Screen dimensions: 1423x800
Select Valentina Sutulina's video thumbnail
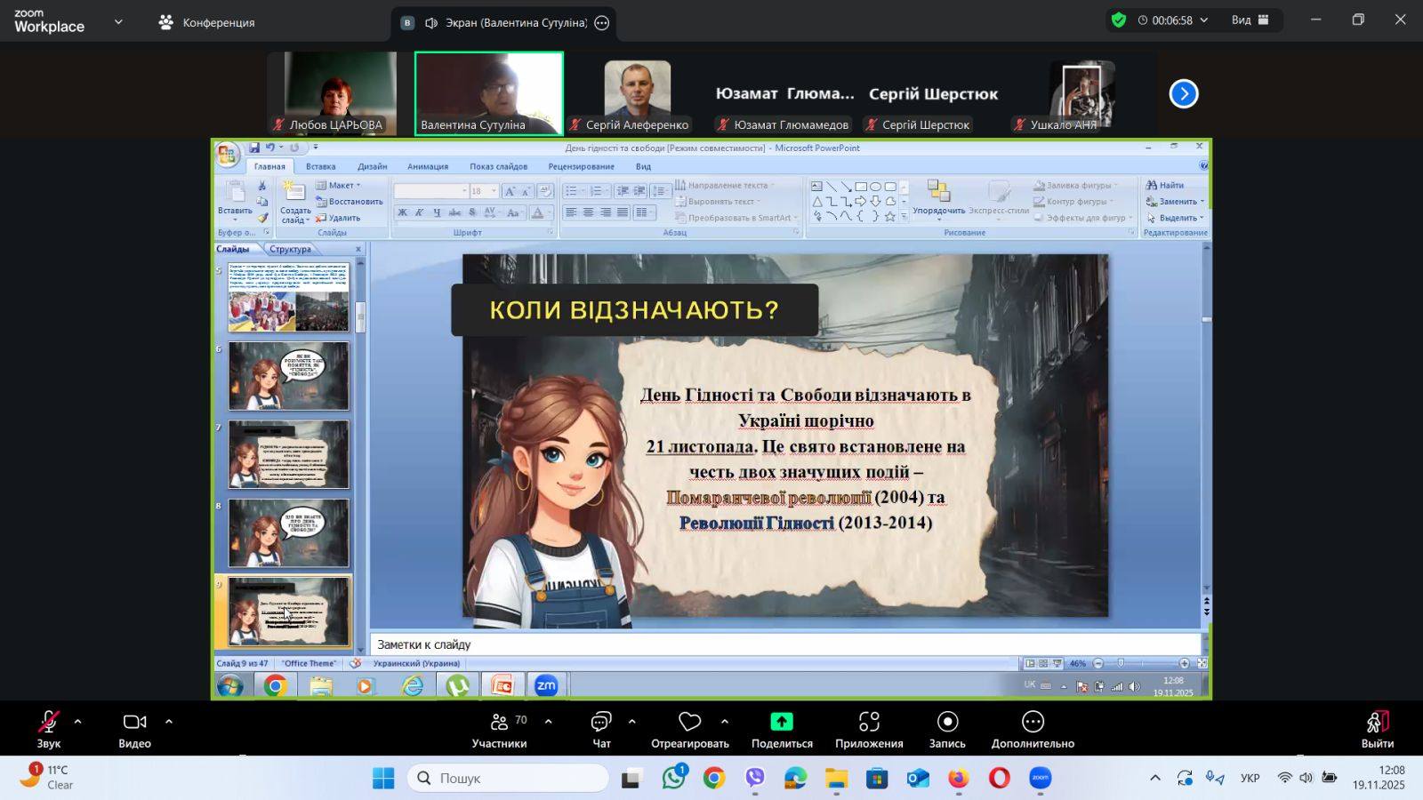click(488, 93)
